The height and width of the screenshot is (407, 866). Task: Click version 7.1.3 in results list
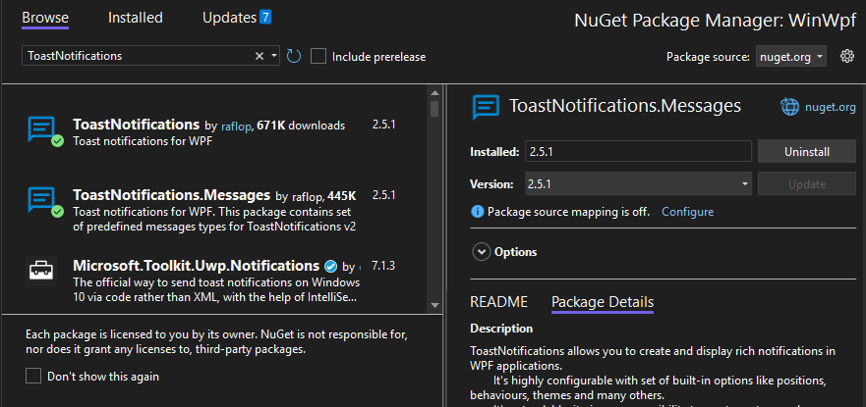(x=383, y=266)
